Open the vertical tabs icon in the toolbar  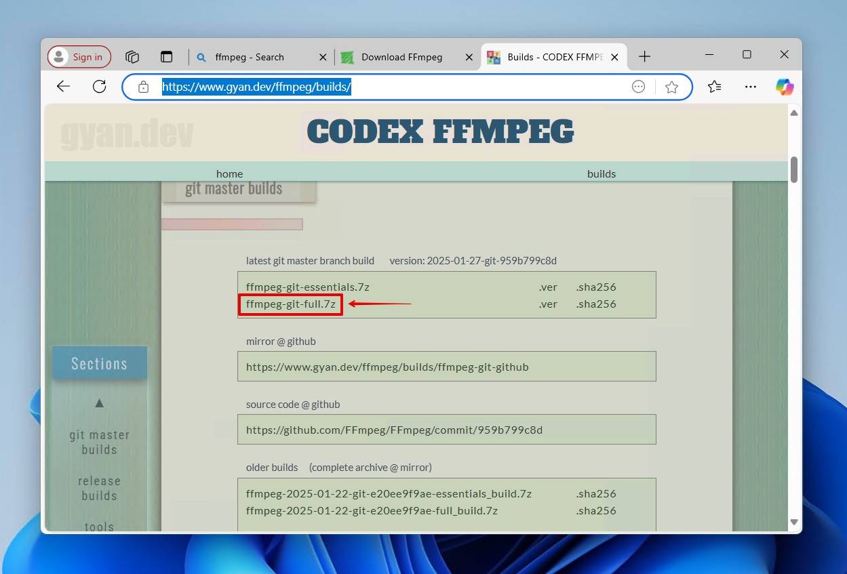167,56
